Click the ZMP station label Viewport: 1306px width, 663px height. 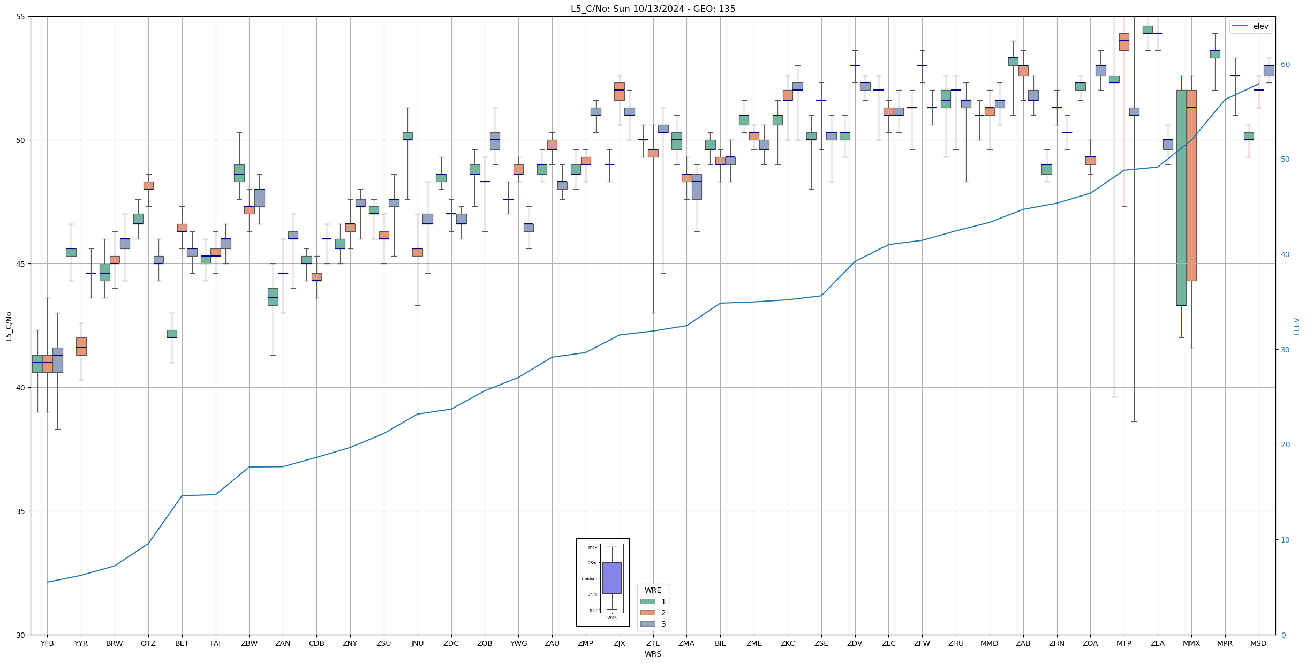pos(585,643)
